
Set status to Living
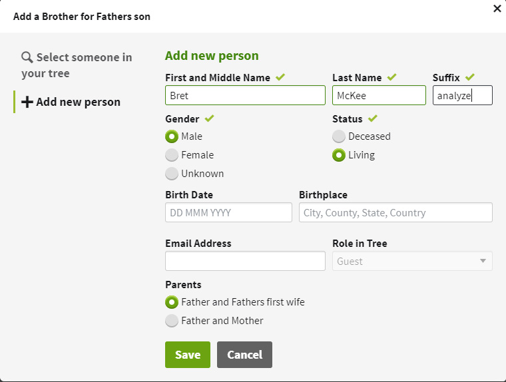coord(339,155)
